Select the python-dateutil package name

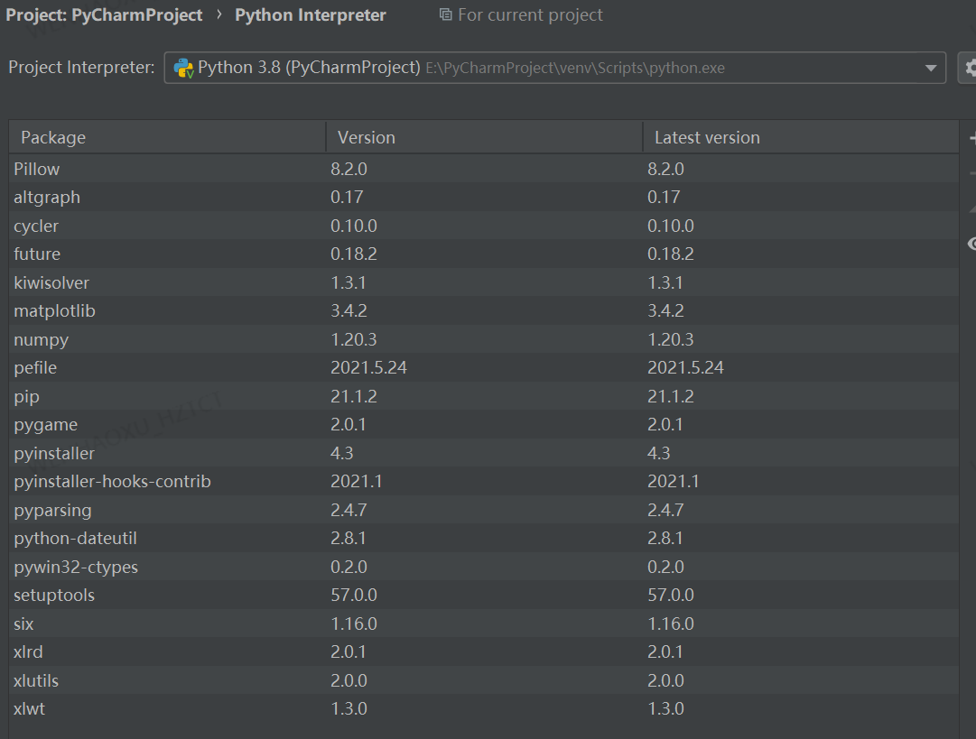pos(75,538)
